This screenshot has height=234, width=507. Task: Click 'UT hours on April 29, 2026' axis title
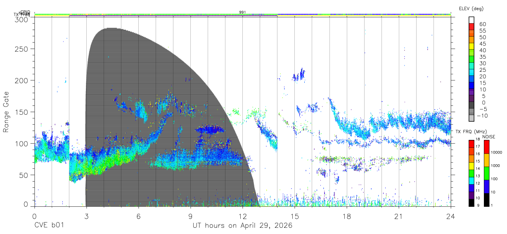coord(242,226)
